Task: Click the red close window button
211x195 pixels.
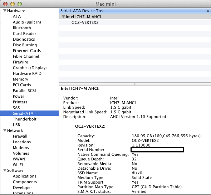Action: point(5,4)
